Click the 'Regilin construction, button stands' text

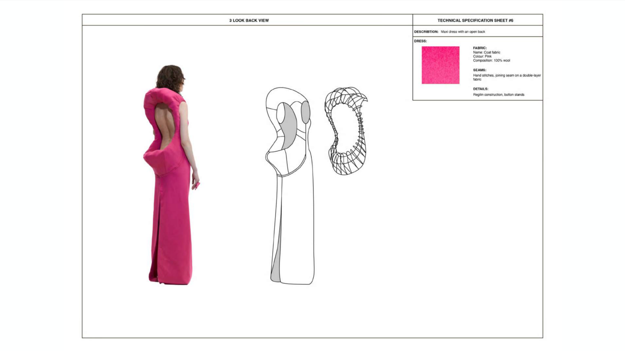[x=499, y=94]
